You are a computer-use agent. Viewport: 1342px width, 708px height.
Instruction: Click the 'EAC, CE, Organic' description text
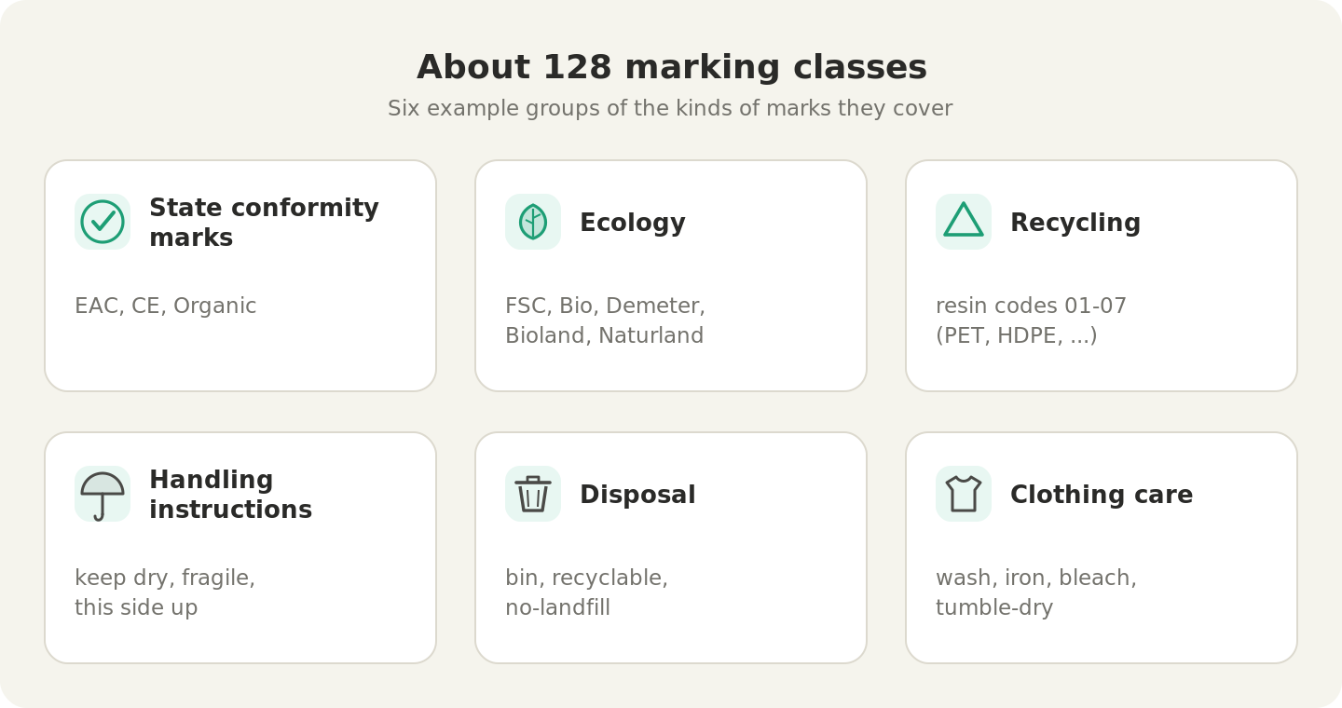click(165, 306)
